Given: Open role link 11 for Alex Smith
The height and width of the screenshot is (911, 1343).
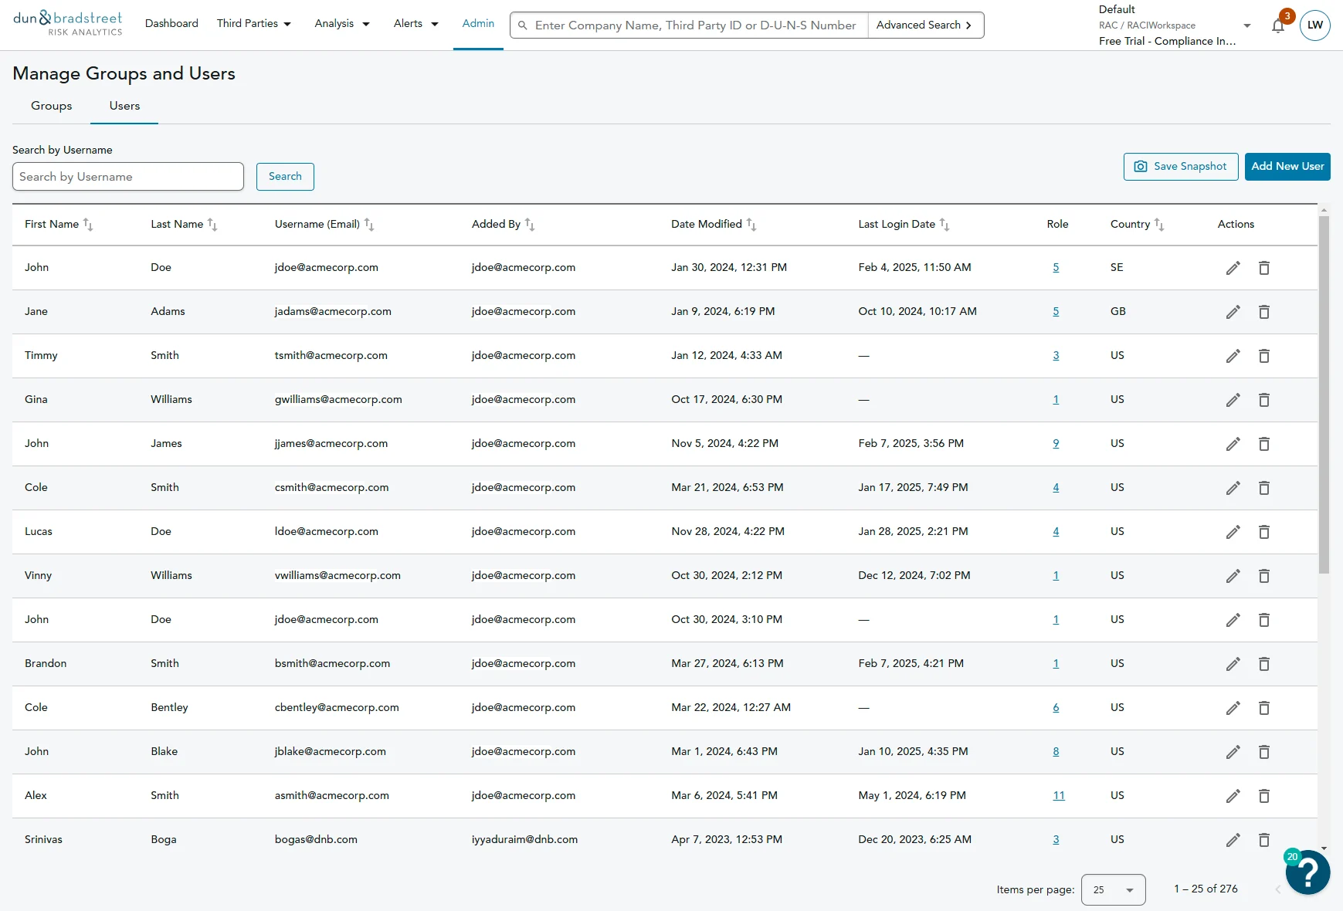Looking at the screenshot, I should pyautogui.click(x=1059, y=796).
